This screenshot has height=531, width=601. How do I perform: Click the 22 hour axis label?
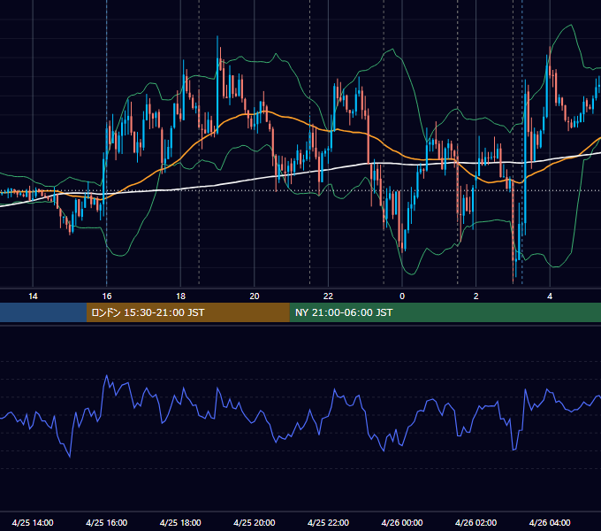[328, 296]
